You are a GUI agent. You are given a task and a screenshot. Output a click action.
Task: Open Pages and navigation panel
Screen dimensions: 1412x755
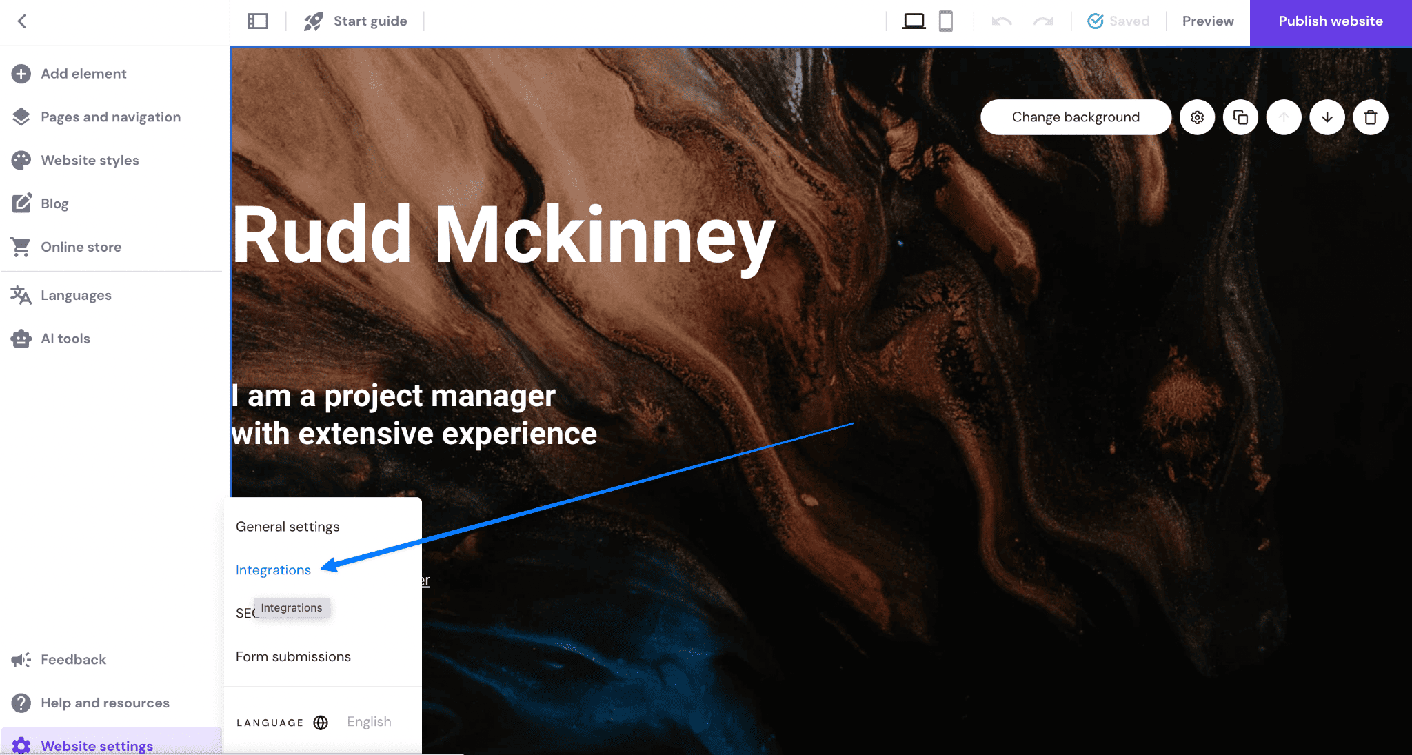(x=111, y=116)
